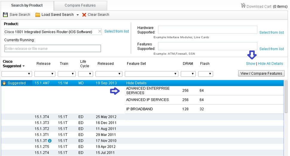
Task: Select release 15.1.3T row text
Action: click(41, 141)
